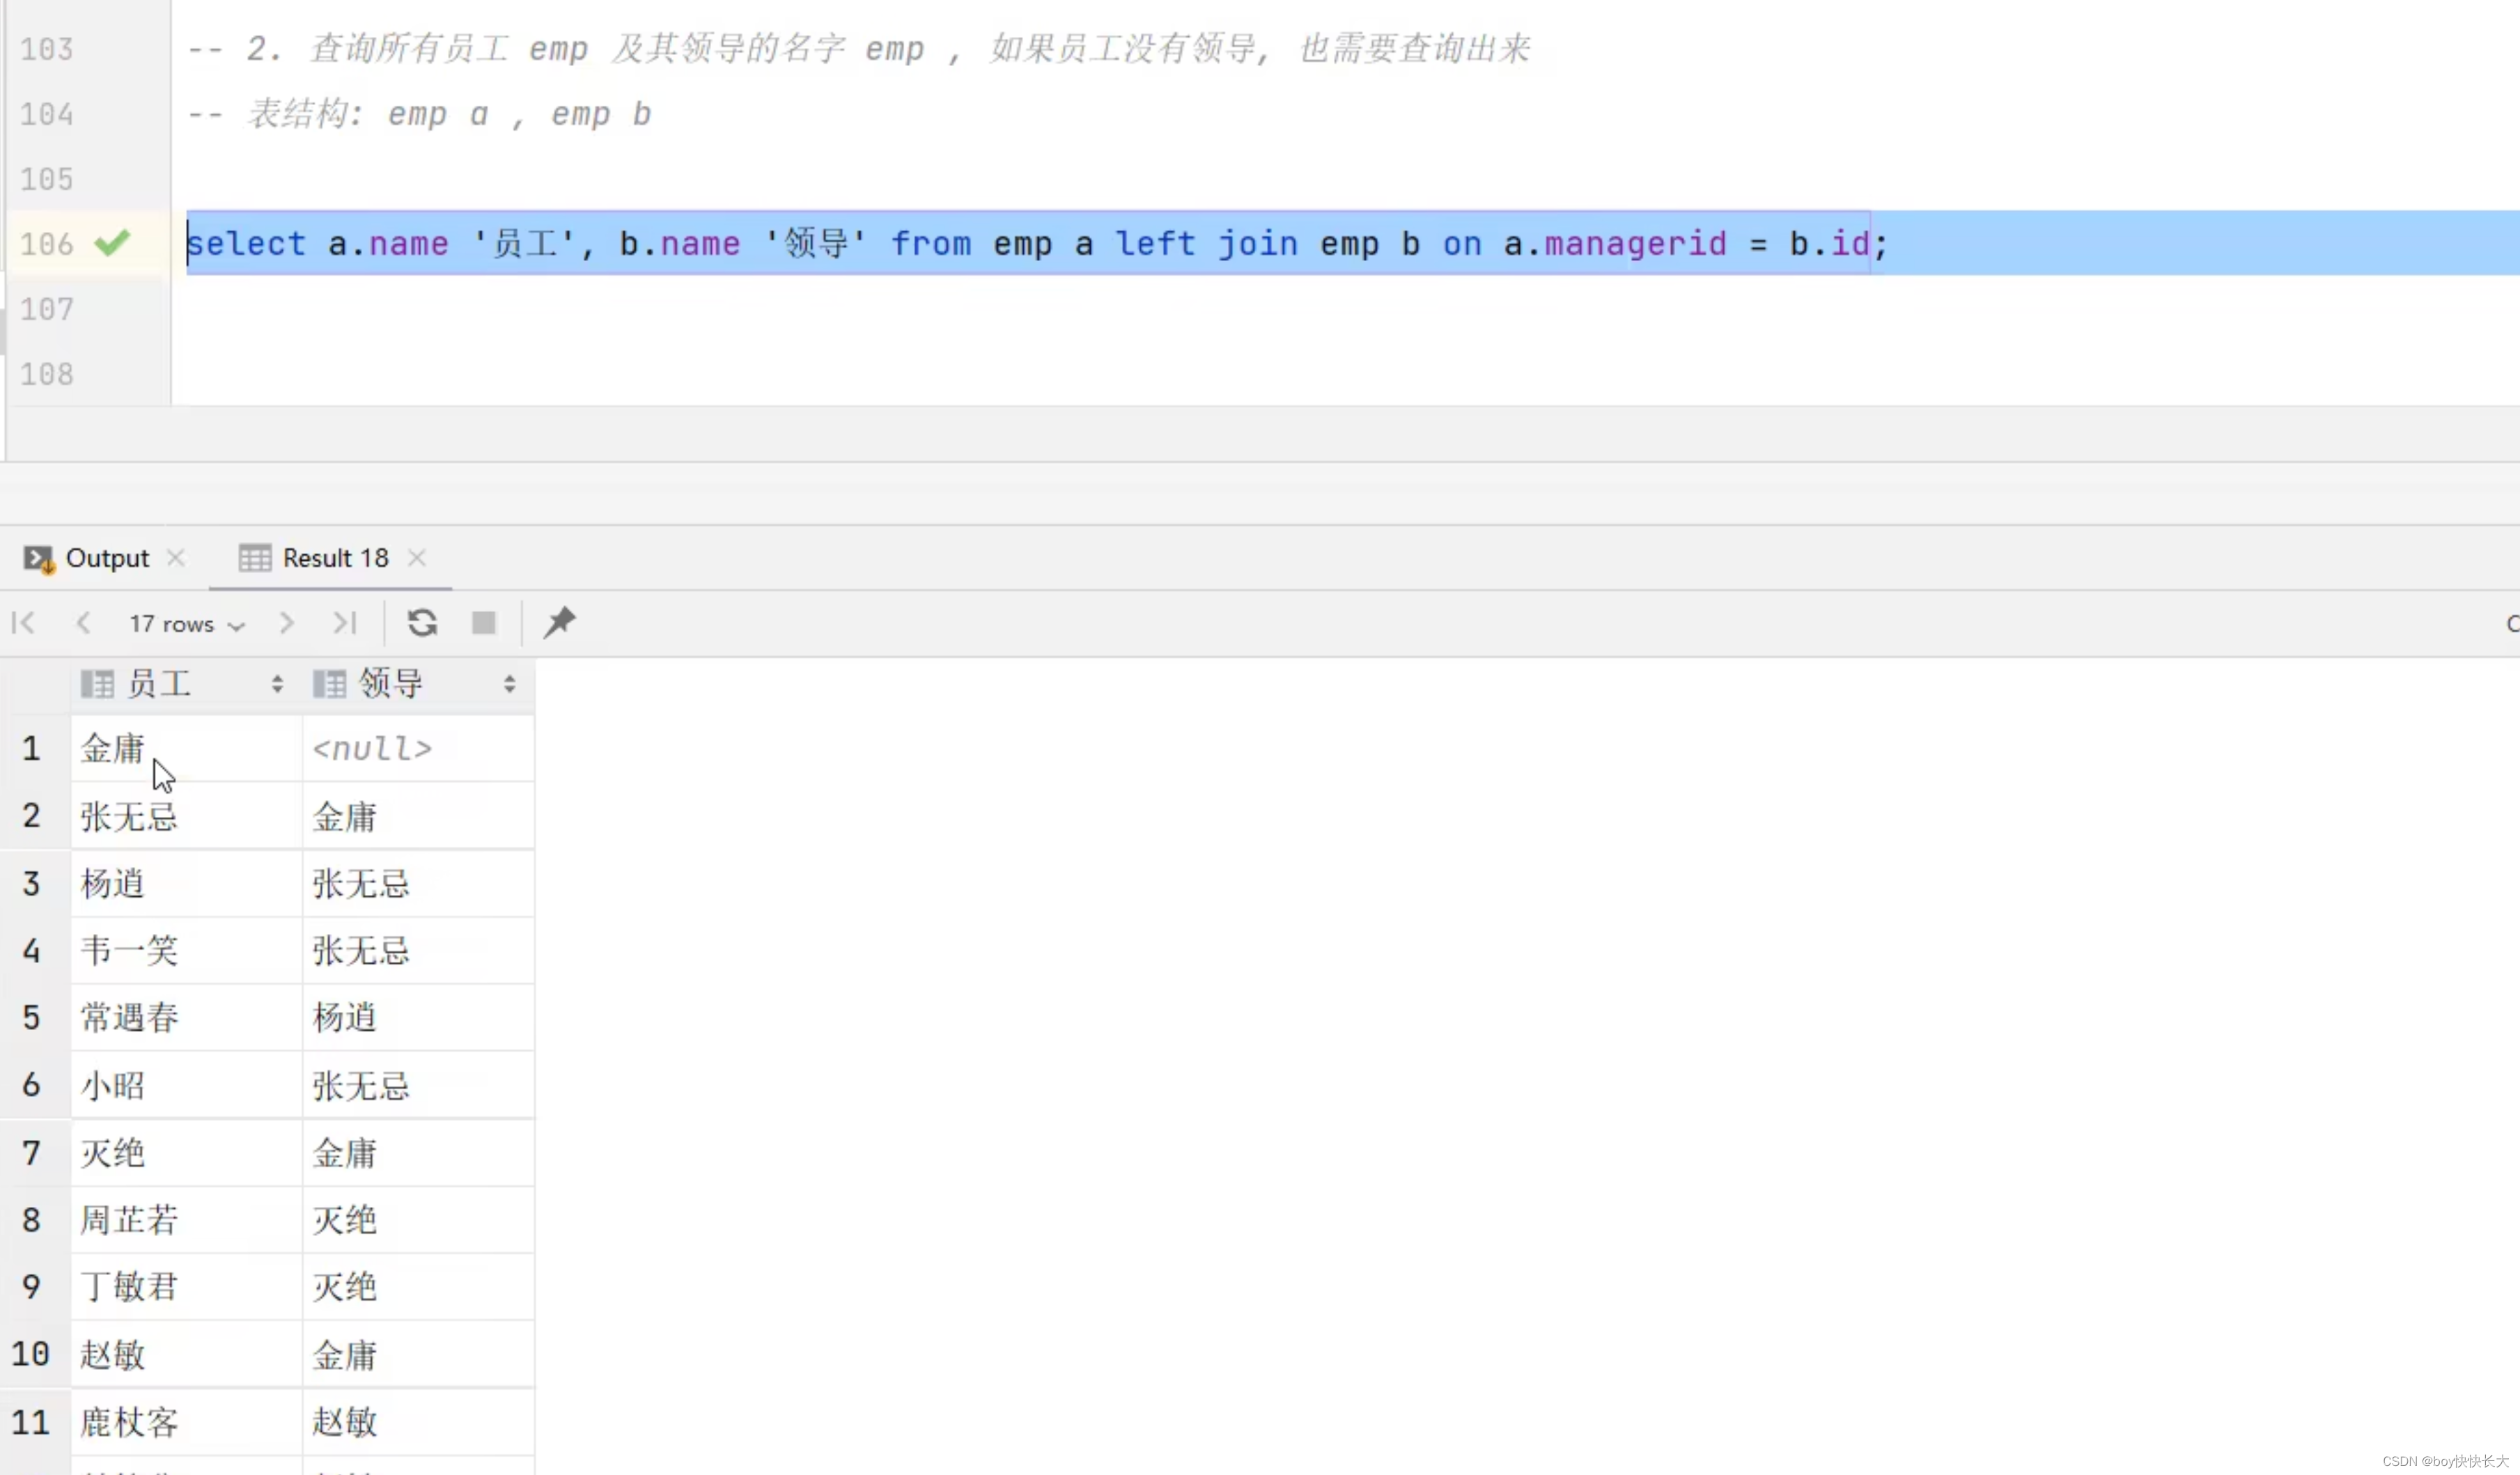Image resolution: width=2520 pixels, height=1475 pixels.
Task: Go to next page of results
Action: [287, 623]
